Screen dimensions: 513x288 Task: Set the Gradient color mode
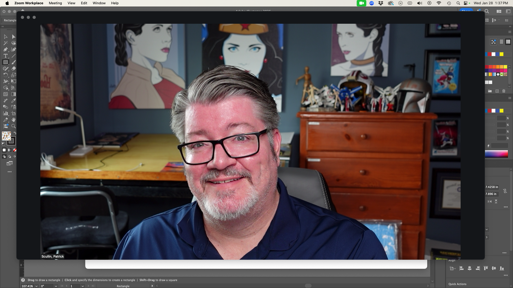(10, 150)
